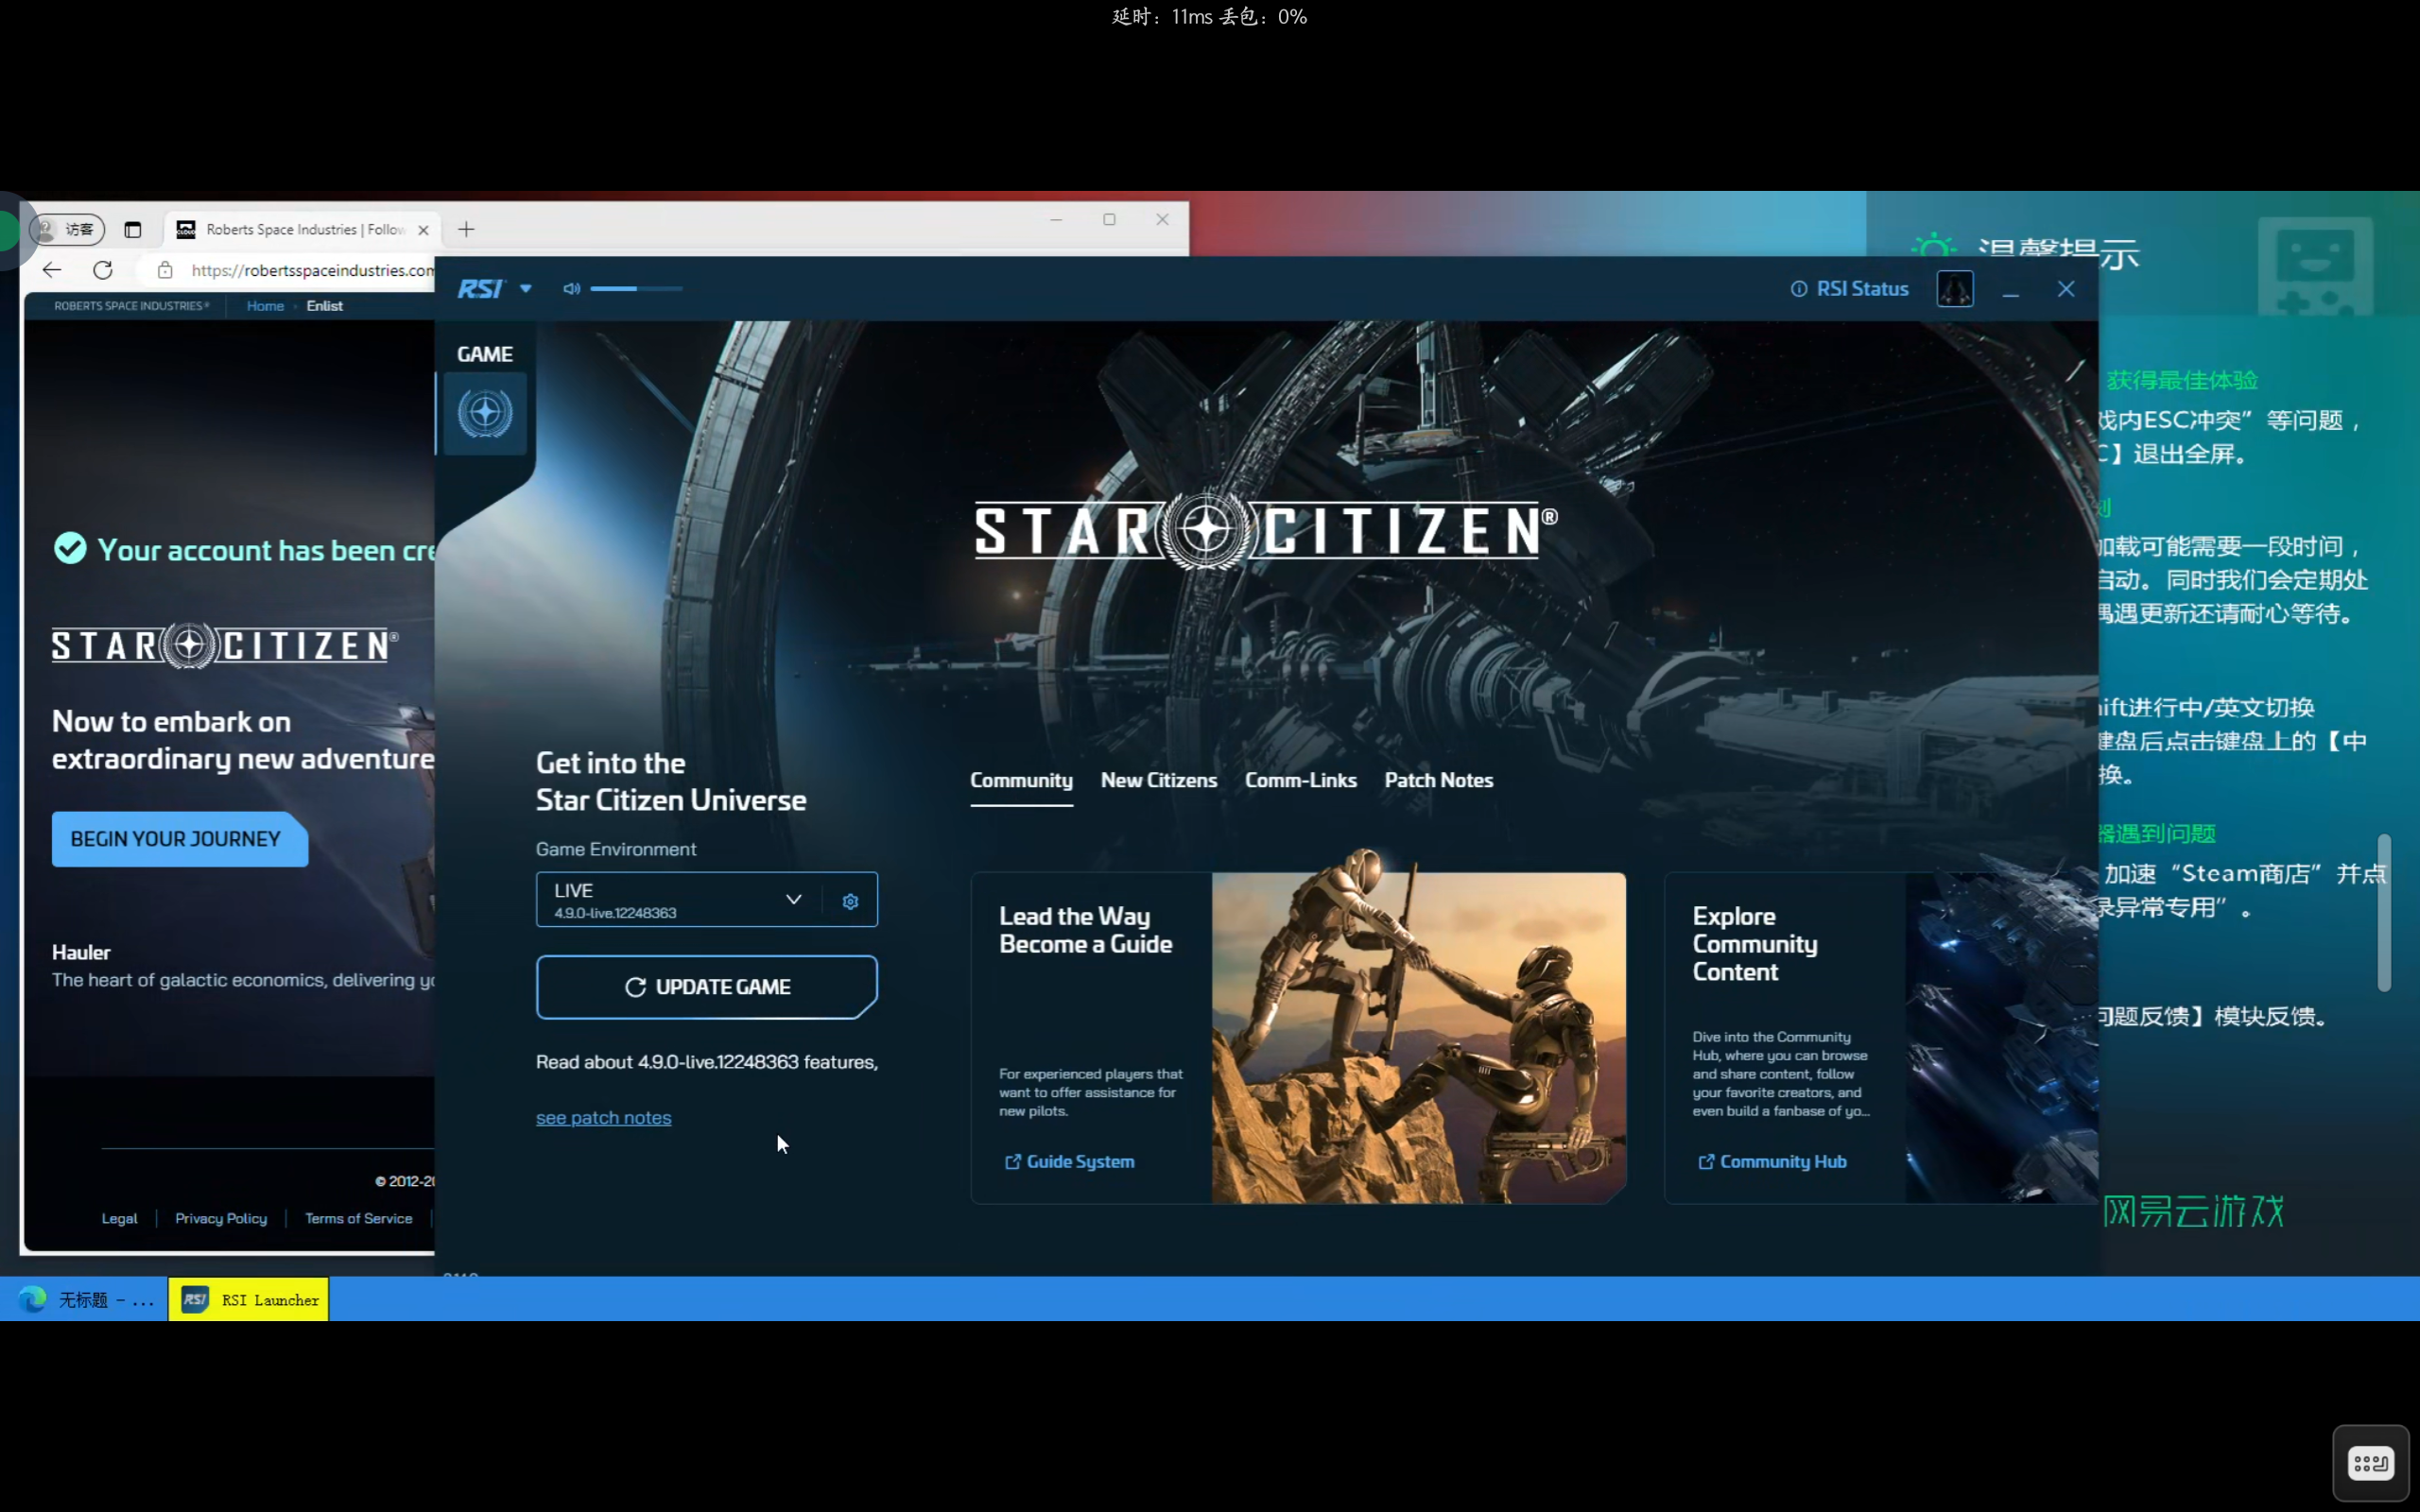The image size is (2420, 1512).
Task: Click the browser guest profile button
Action: pos(67,230)
